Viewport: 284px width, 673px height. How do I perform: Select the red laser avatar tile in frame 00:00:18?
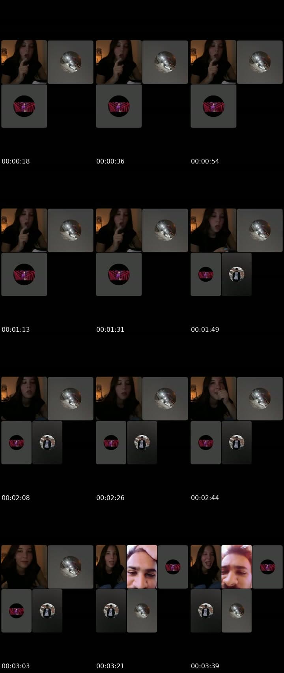point(24,106)
